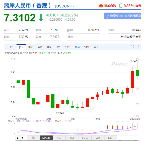Viewport: 144px width, 141px height.
Task: Switch to 周K chart tab
Action: coord(30,47)
